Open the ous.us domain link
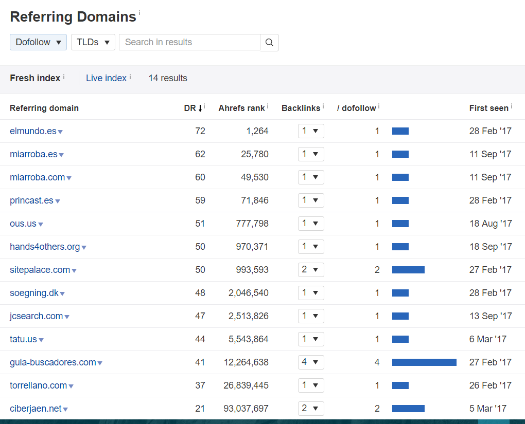 (x=23, y=224)
